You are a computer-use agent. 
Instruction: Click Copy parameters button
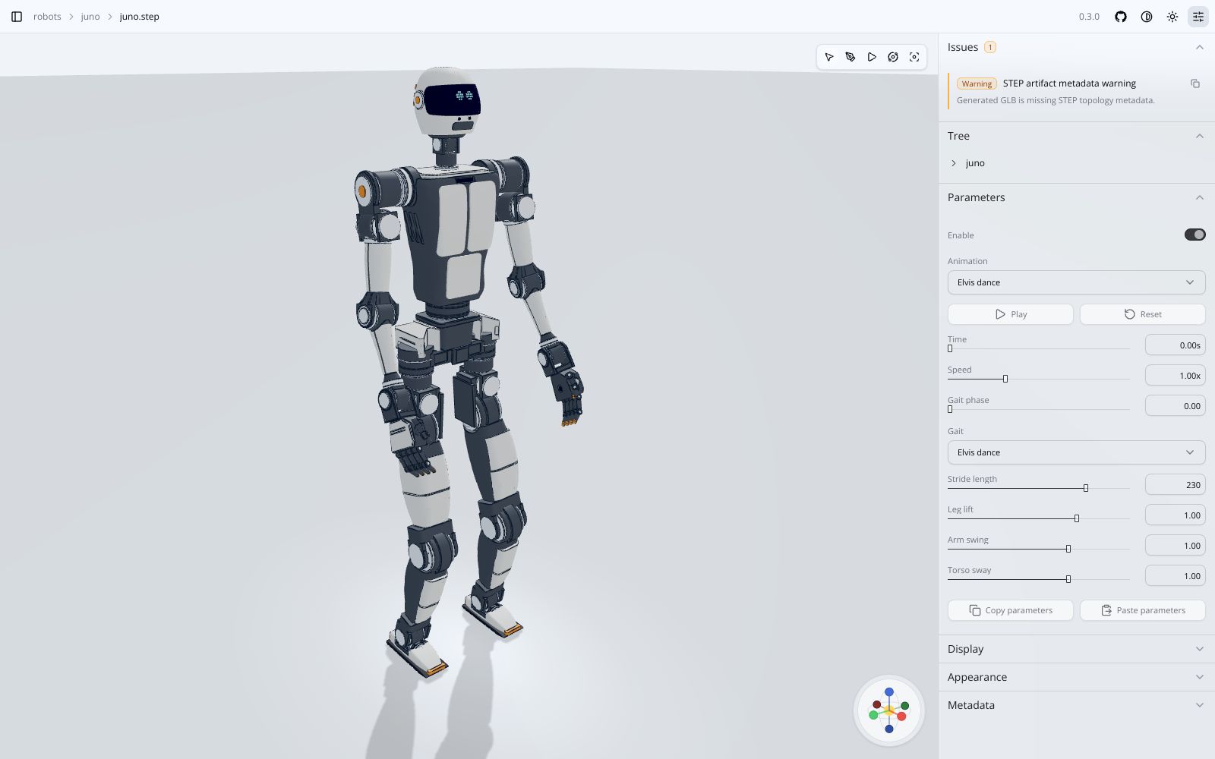coord(1010,610)
